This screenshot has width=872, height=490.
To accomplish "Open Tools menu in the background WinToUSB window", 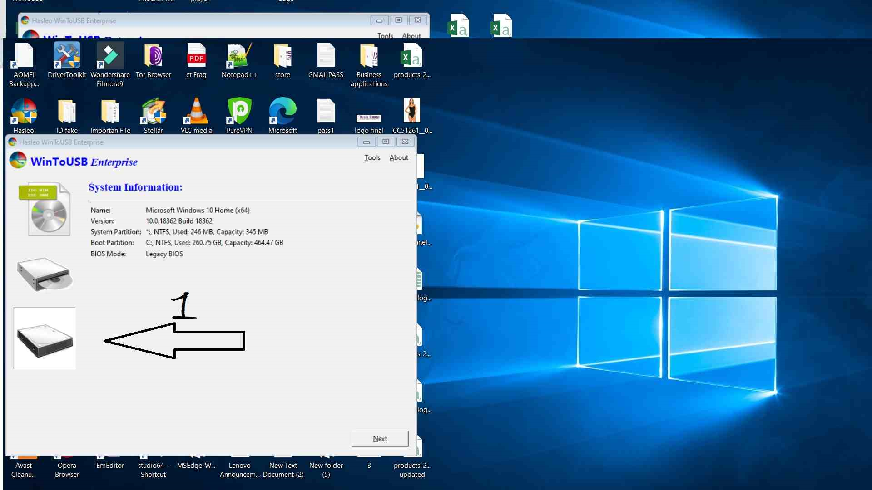I will (x=385, y=35).
